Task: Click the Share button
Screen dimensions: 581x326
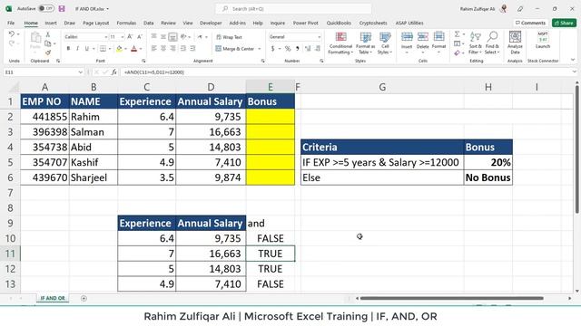Action: (564, 23)
